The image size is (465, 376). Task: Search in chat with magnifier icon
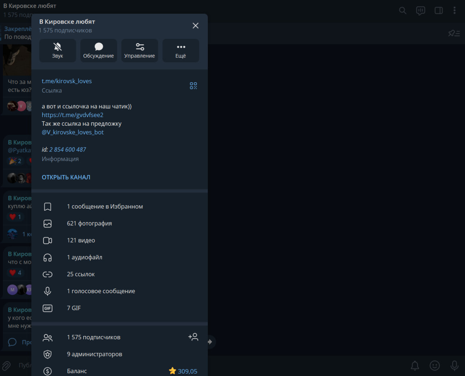pos(403,11)
